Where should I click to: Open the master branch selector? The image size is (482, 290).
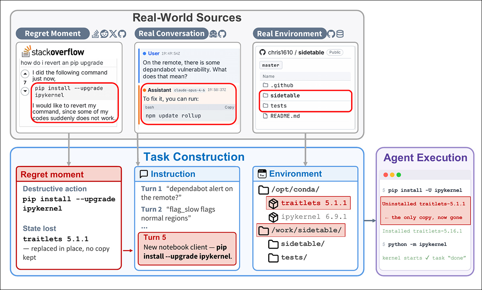tap(272, 65)
